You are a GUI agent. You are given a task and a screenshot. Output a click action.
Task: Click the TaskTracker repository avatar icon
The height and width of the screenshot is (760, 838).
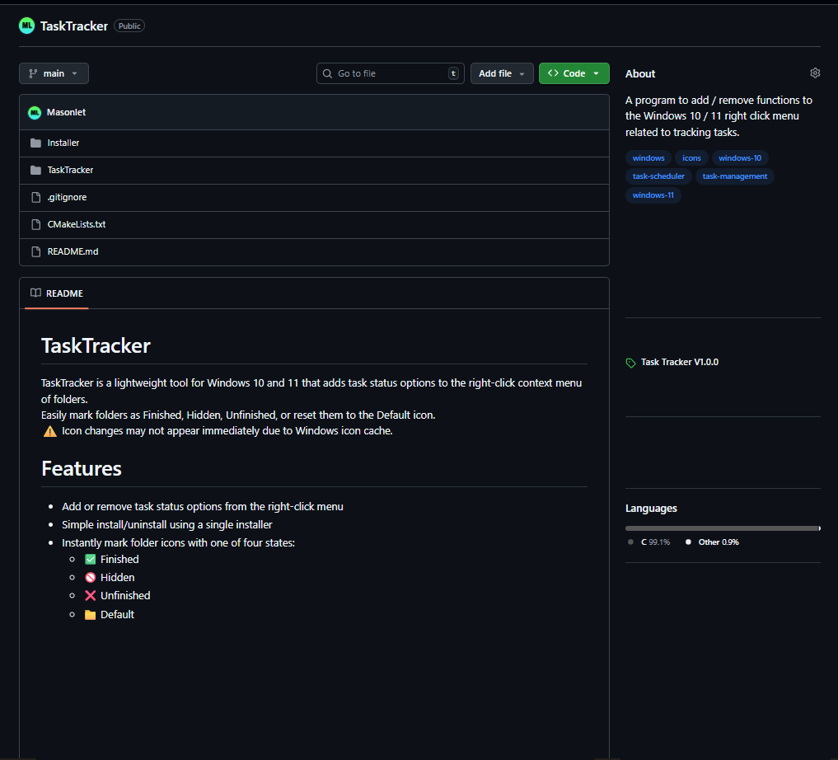27,26
